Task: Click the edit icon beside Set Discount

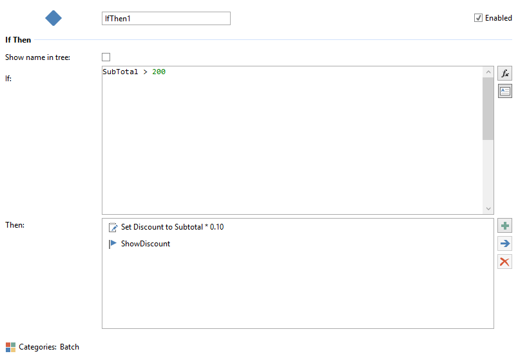Action: (113, 227)
